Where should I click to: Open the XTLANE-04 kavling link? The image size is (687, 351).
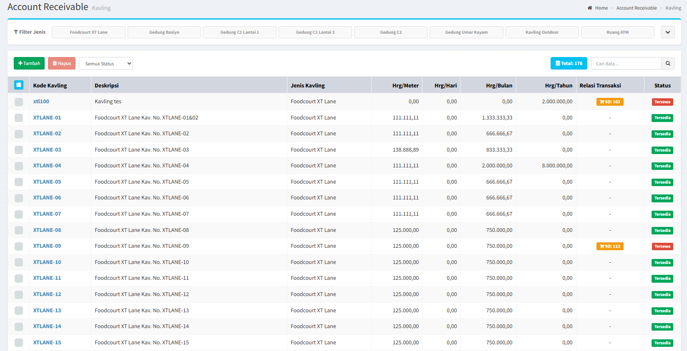[x=47, y=166]
